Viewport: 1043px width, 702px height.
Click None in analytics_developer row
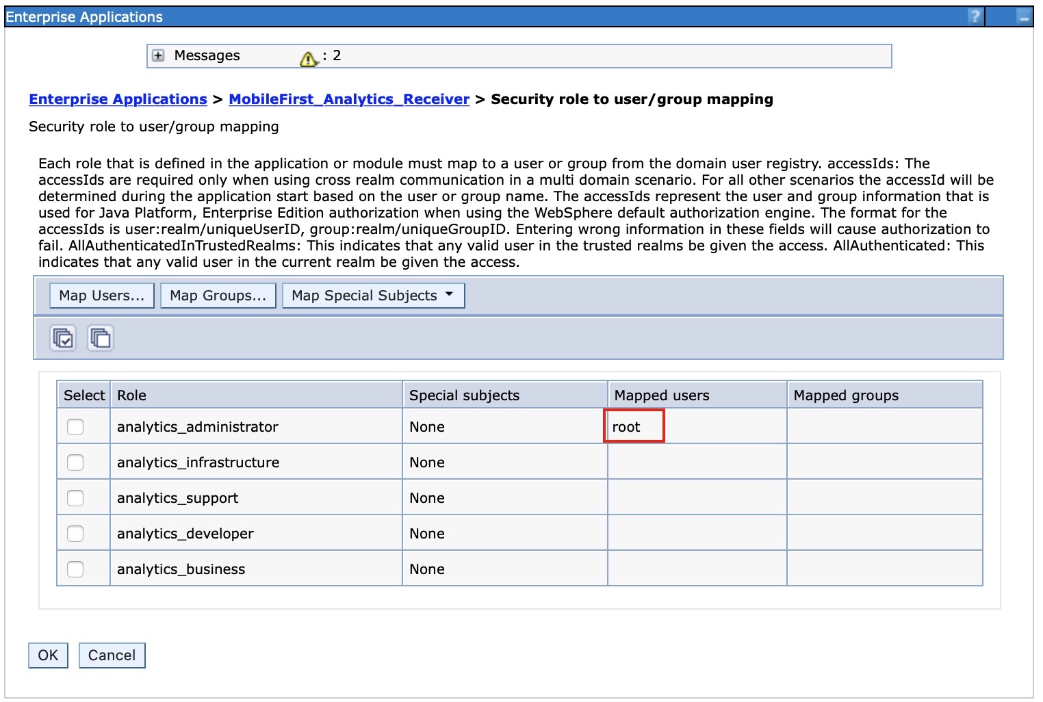click(427, 534)
